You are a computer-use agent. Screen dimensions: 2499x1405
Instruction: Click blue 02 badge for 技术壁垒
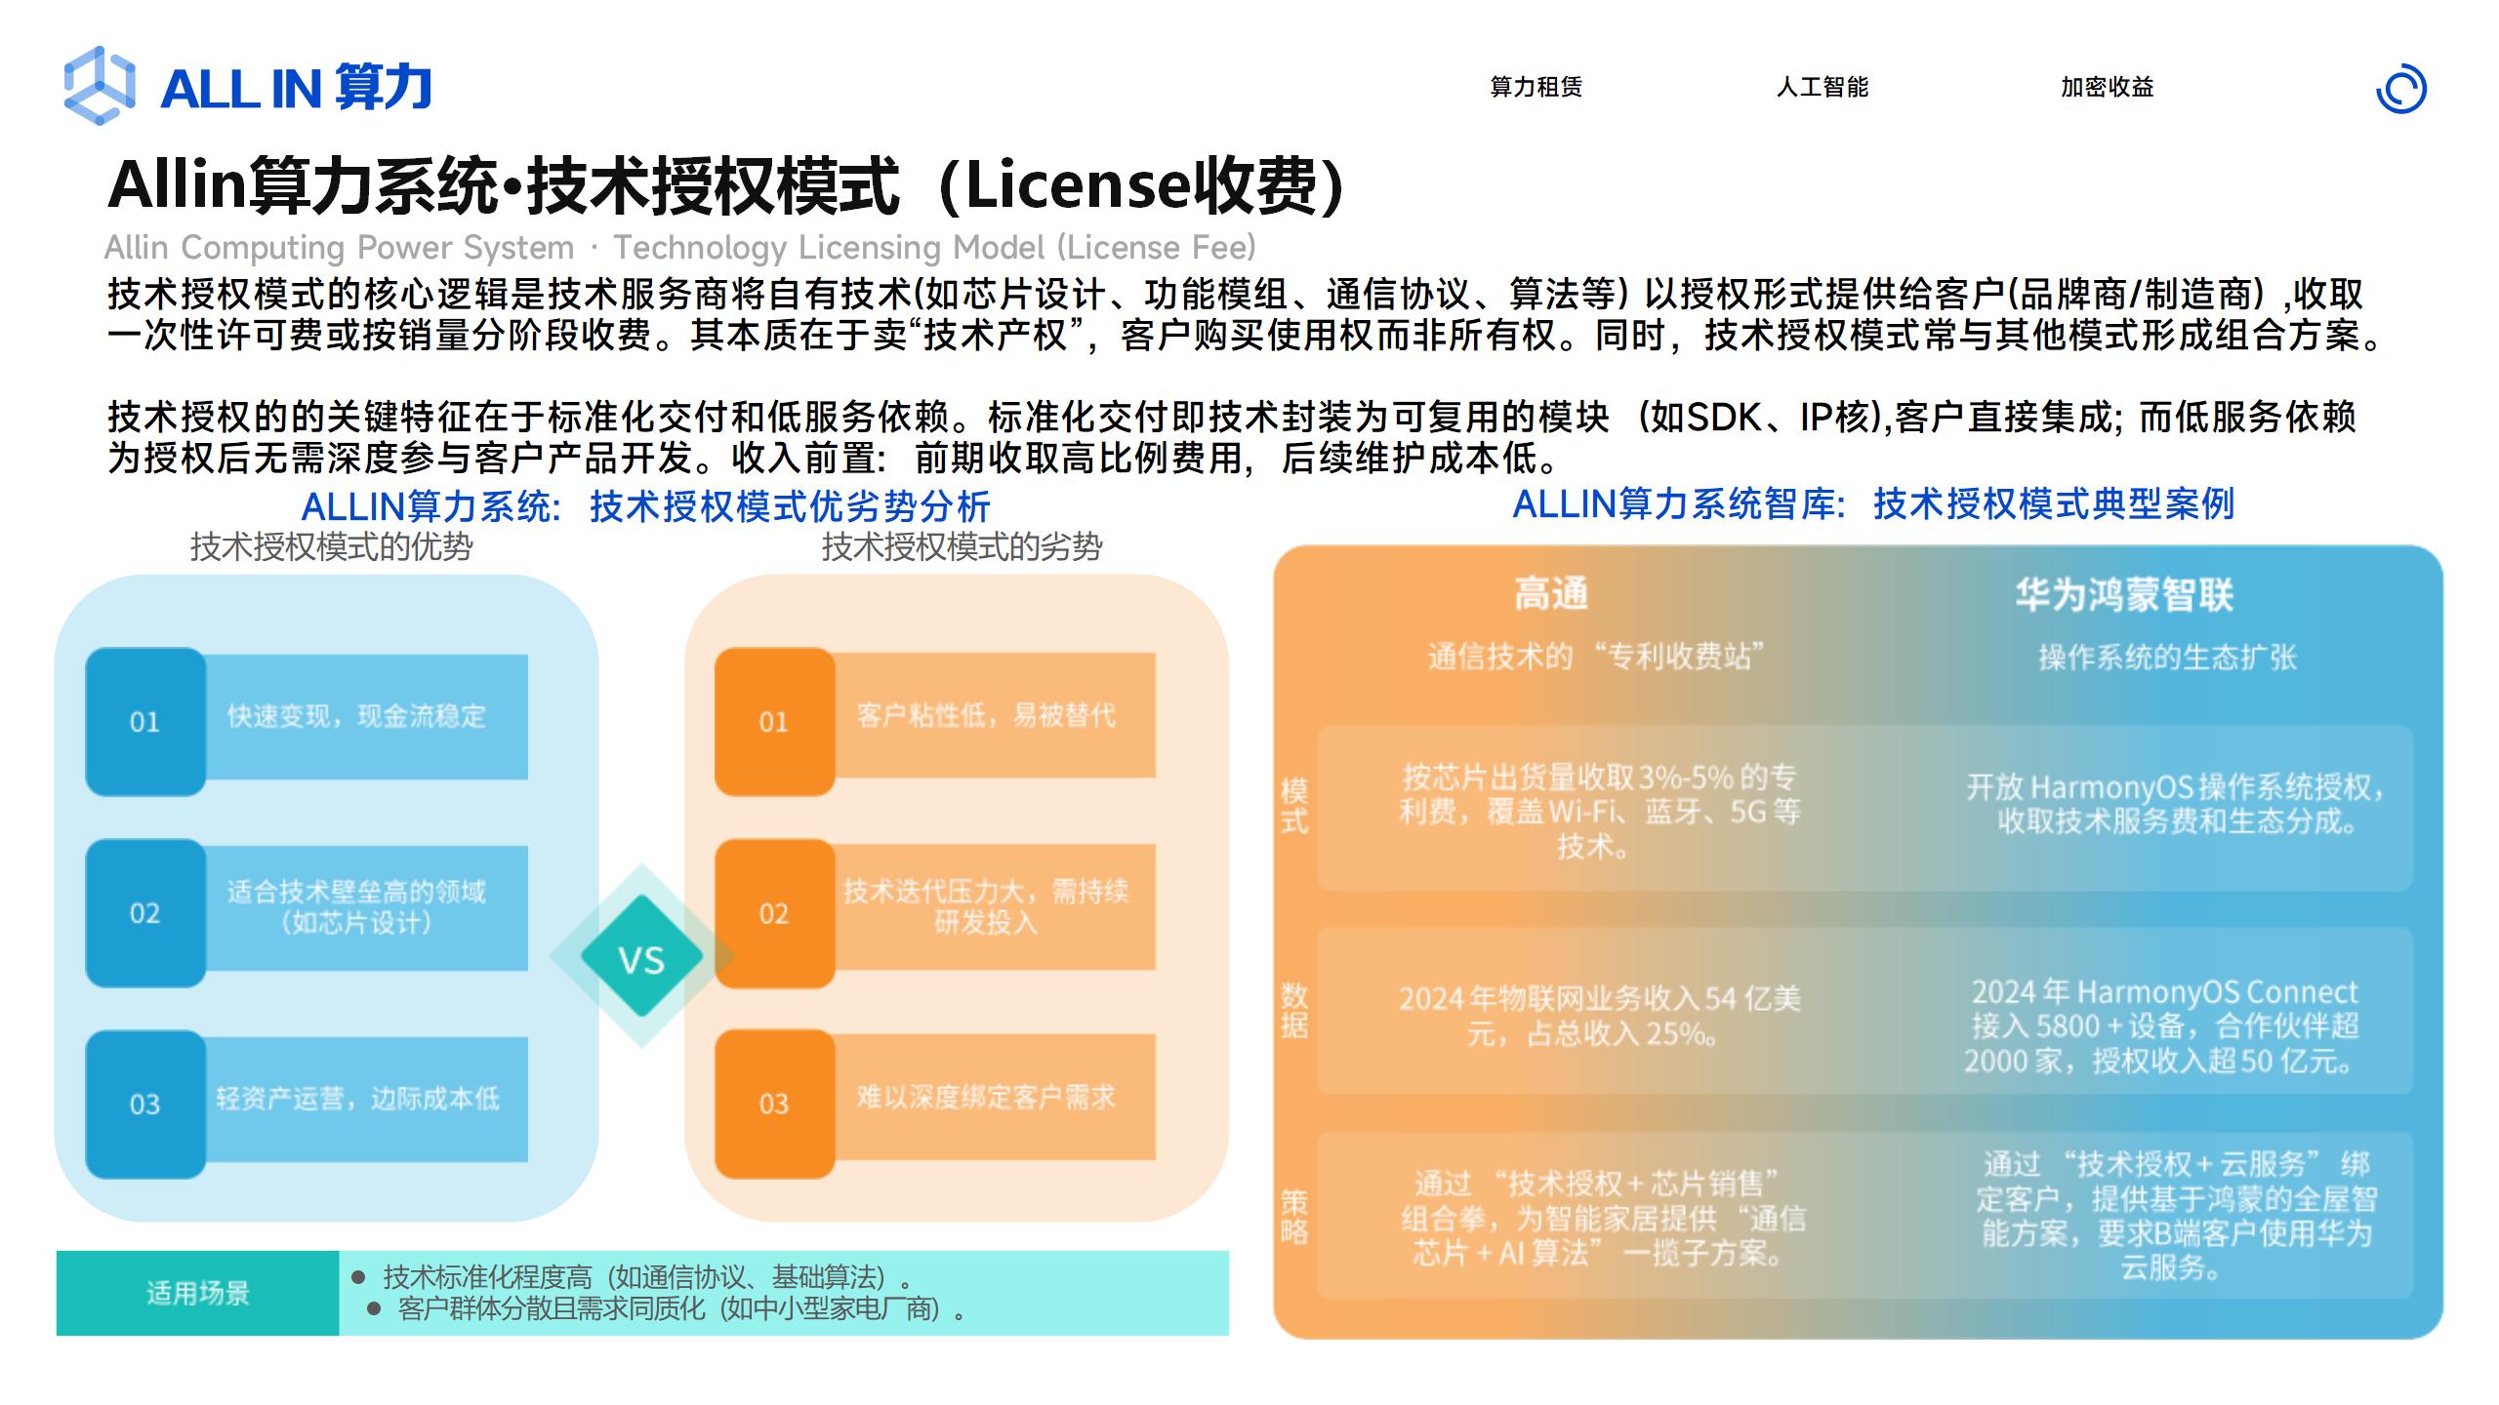coord(145,913)
